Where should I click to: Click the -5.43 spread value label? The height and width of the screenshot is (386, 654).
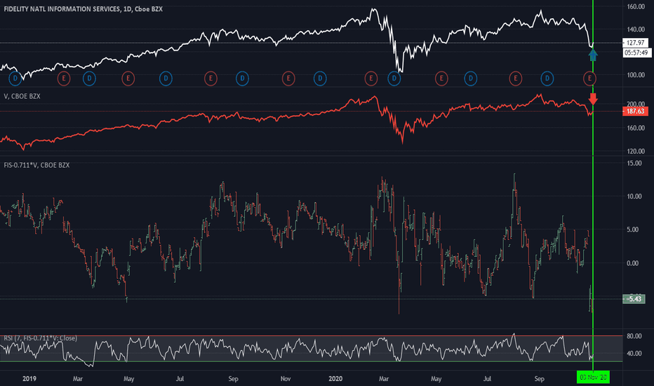634,299
